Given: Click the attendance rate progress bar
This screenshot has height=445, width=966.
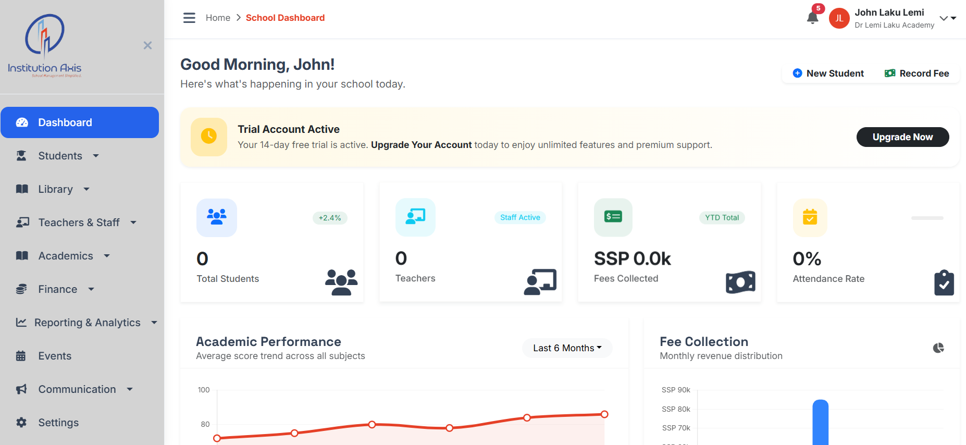Looking at the screenshot, I should click(927, 218).
